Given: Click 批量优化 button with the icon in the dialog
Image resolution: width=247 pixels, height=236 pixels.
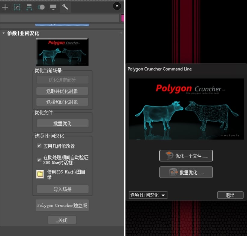Looking at the screenshot, I should point(186,173).
